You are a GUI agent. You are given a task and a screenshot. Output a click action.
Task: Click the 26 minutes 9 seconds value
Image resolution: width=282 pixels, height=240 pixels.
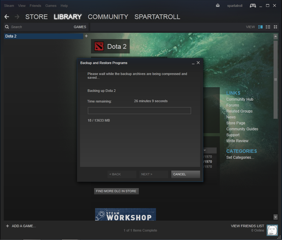(x=151, y=101)
